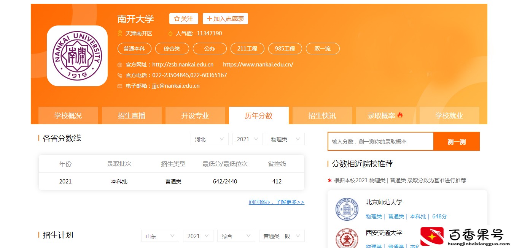Open the 山东 province dropdown
This screenshot has height=248, width=514.
point(160,236)
